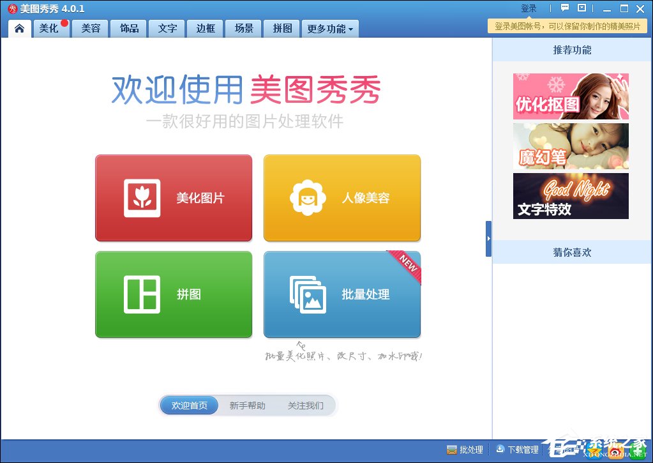This screenshot has height=463, width=653.
Task: Open the red 美化图片 tile
Action: point(174,198)
